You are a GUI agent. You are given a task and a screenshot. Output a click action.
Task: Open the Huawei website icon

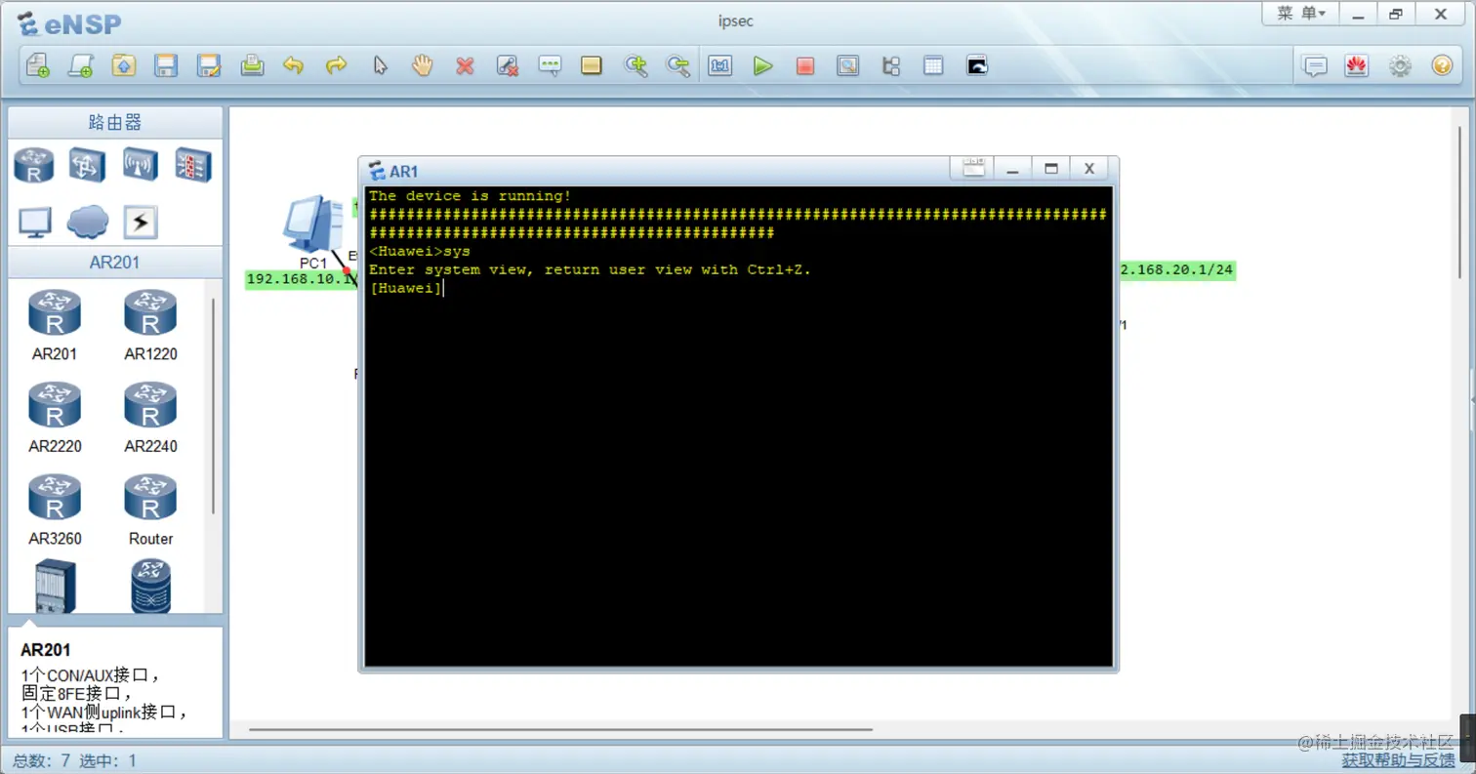point(1357,65)
